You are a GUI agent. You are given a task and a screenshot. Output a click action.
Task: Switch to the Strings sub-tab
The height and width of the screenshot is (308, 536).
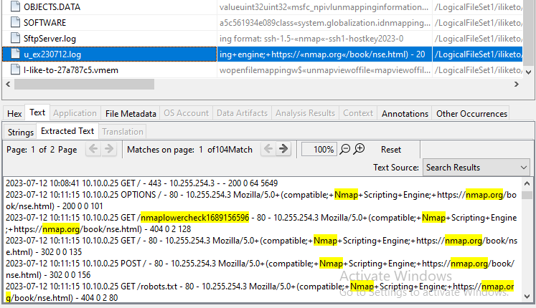coord(21,132)
